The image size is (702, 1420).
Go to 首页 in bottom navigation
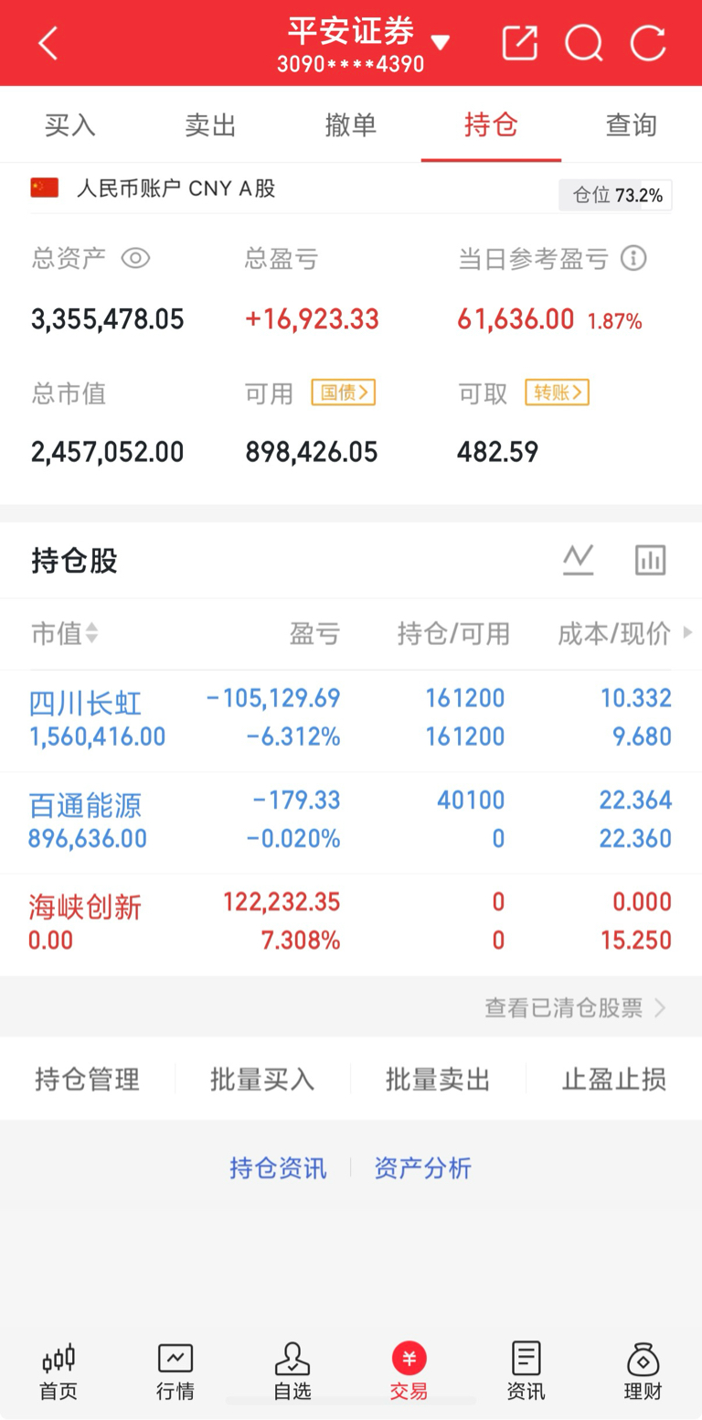(x=58, y=1372)
